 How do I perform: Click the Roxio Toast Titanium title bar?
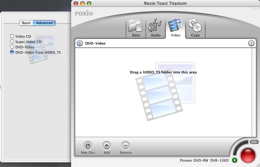165,3
